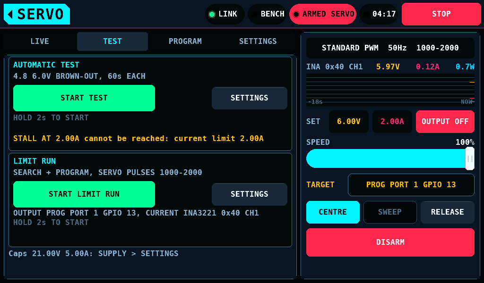
Task: Select CENTRE servo mode
Action: (333, 212)
